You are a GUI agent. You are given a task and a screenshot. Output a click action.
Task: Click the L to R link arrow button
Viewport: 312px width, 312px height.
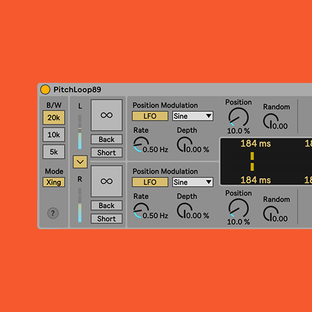(x=80, y=161)
